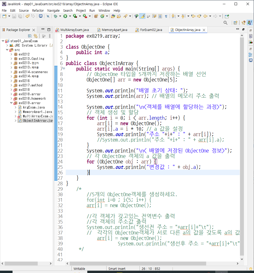Expand the ex0218.homework package
The image size is (254, 273).
[11, 98]
